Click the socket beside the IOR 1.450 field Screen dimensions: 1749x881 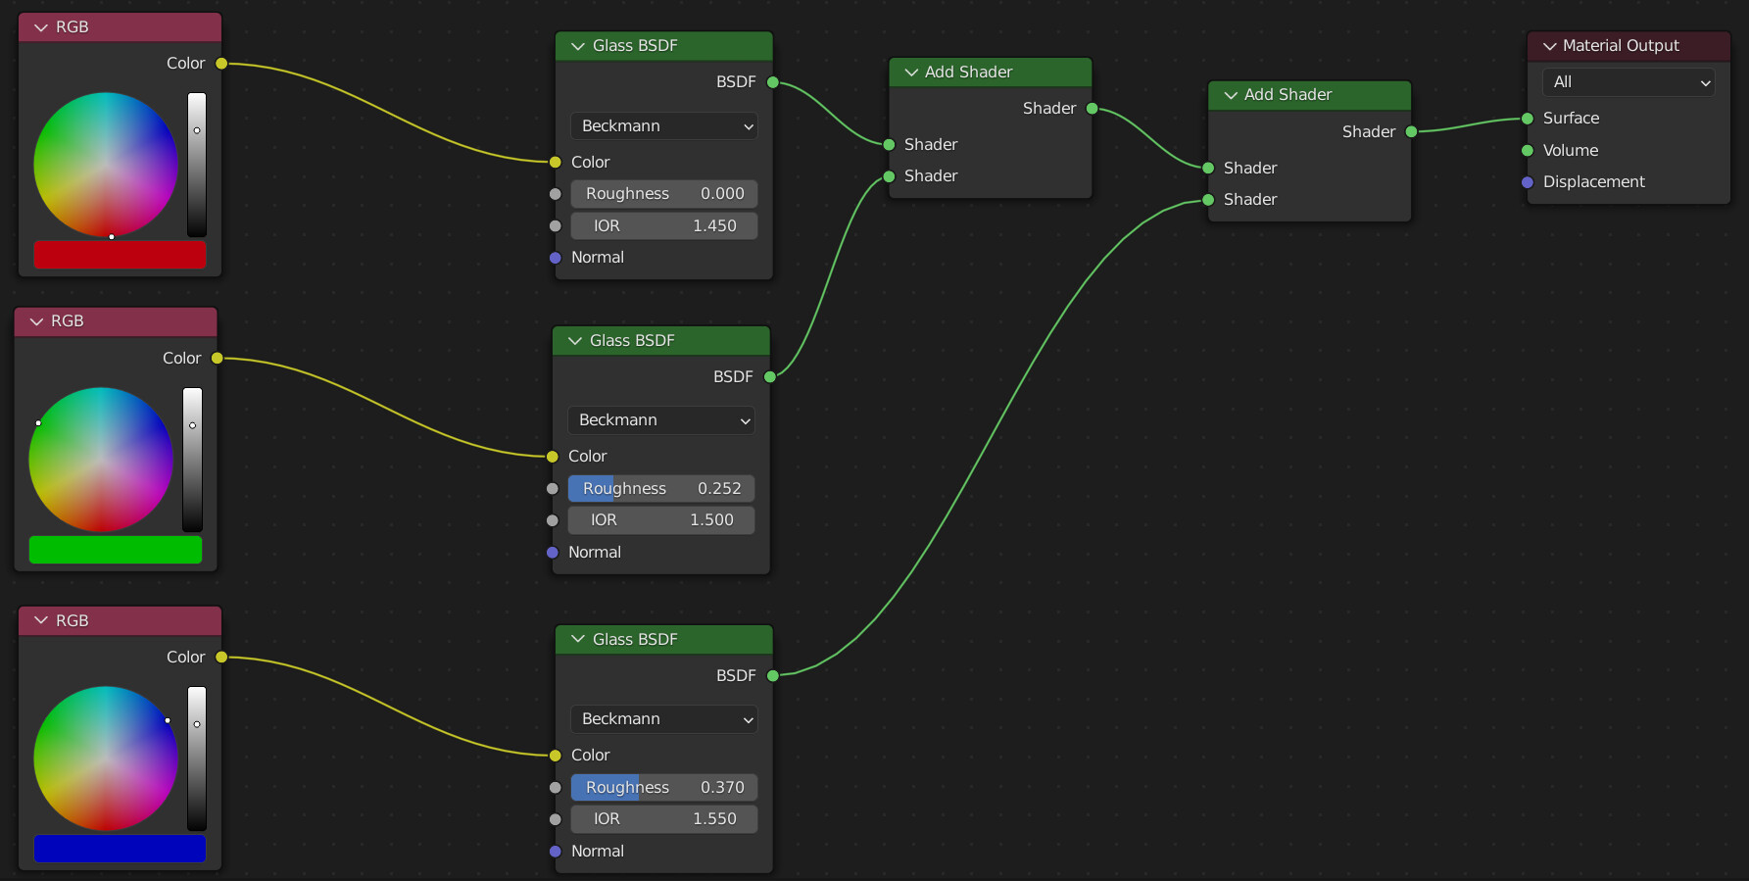(556, 225)
